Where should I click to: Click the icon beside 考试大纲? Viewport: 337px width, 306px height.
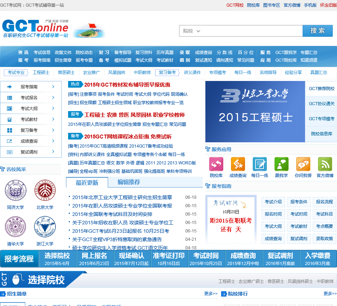[9, 109]
